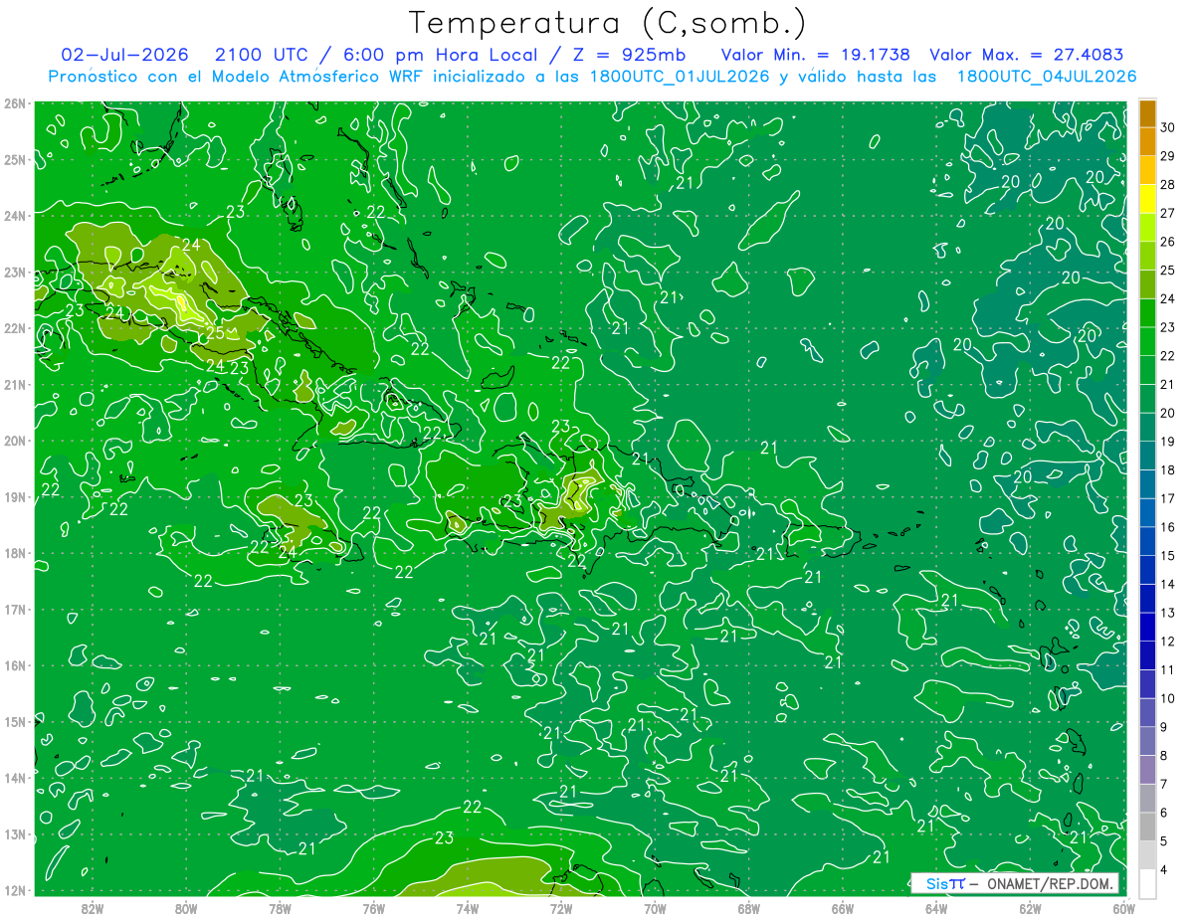The height and width of the screenshot is (922, 1194).
Task: Click legend value 4
Action: click(x=1164, y=870)
